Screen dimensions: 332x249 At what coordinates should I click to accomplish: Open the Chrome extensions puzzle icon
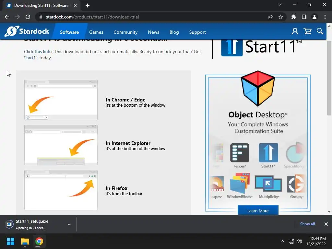294,17
